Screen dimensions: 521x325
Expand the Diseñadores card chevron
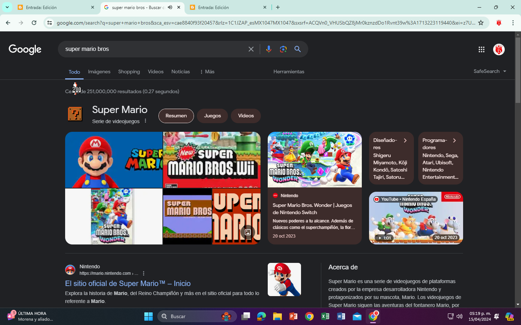pyautogui.click(x=405, y=140)
